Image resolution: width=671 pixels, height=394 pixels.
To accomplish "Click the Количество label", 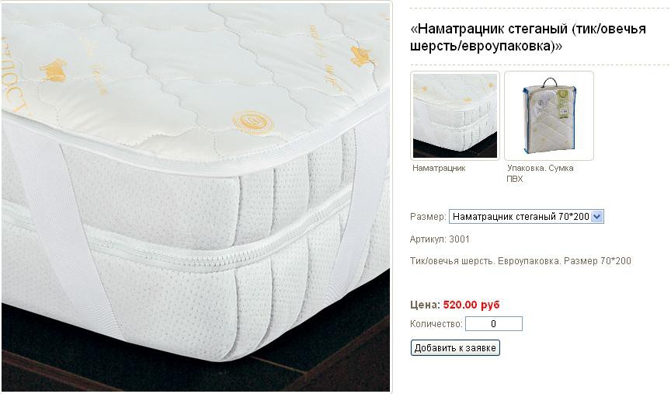I will [x=436, y=324].
